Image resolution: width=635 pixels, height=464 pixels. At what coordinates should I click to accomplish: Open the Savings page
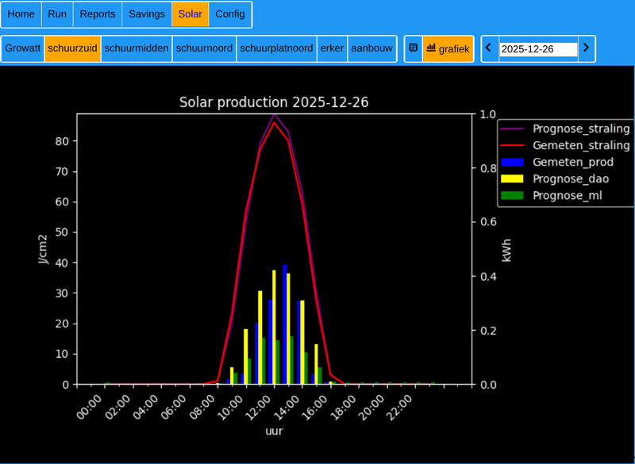click(147, 14)
